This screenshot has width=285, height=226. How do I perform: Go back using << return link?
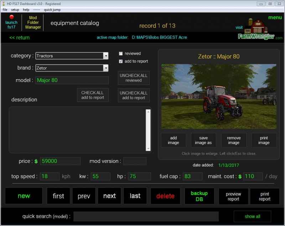(x=20, y=38)
